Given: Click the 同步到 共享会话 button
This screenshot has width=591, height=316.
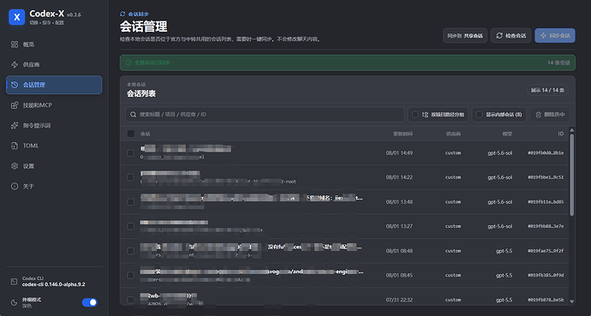Looking at the screenshot, I should click(465, 35).
